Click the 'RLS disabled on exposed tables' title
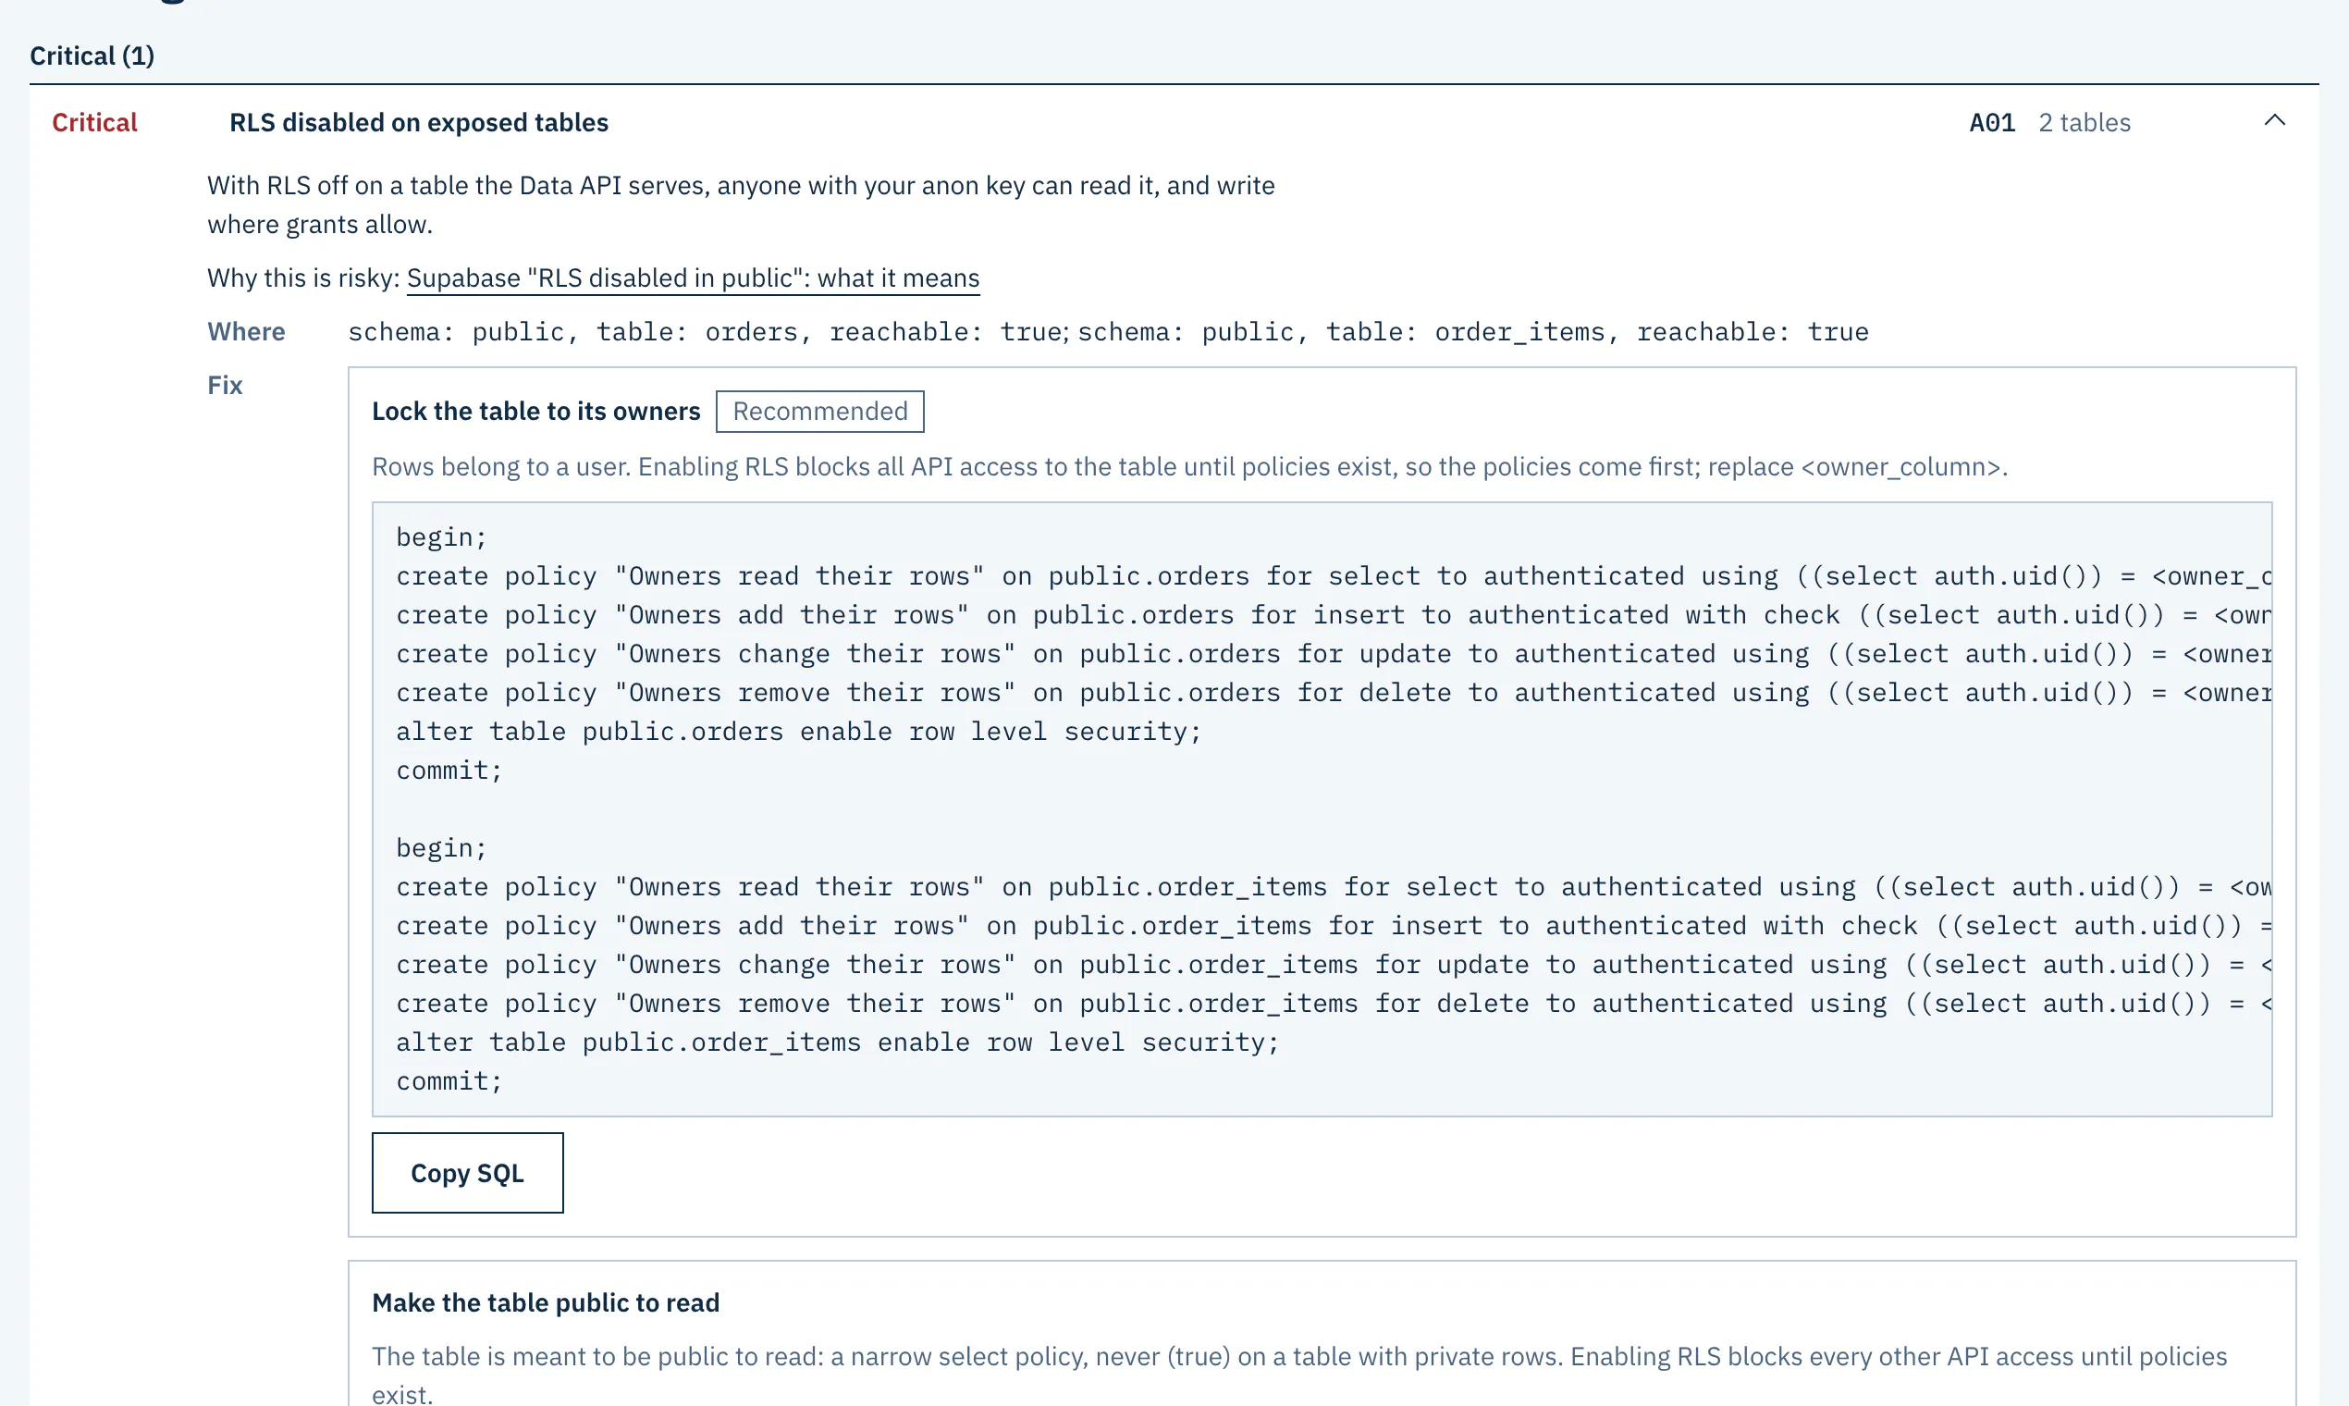Viewport: 2349px width, 1406px height. point(419,122)
